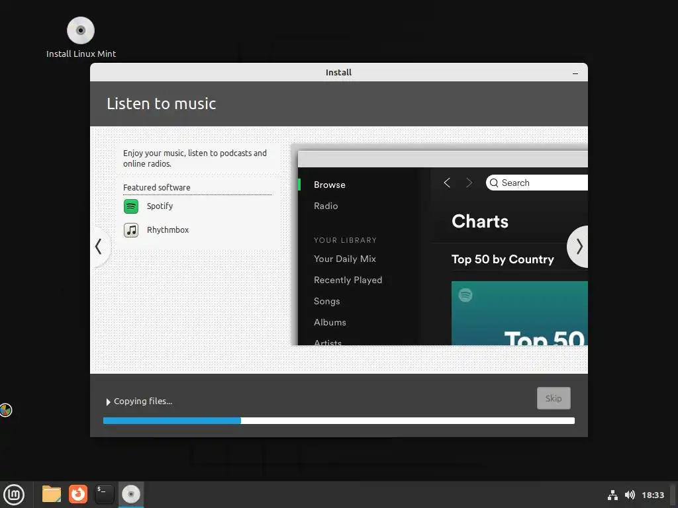The image size is (678, 508).
Task: Open the network connections tray icon
Action: [612, 495]
